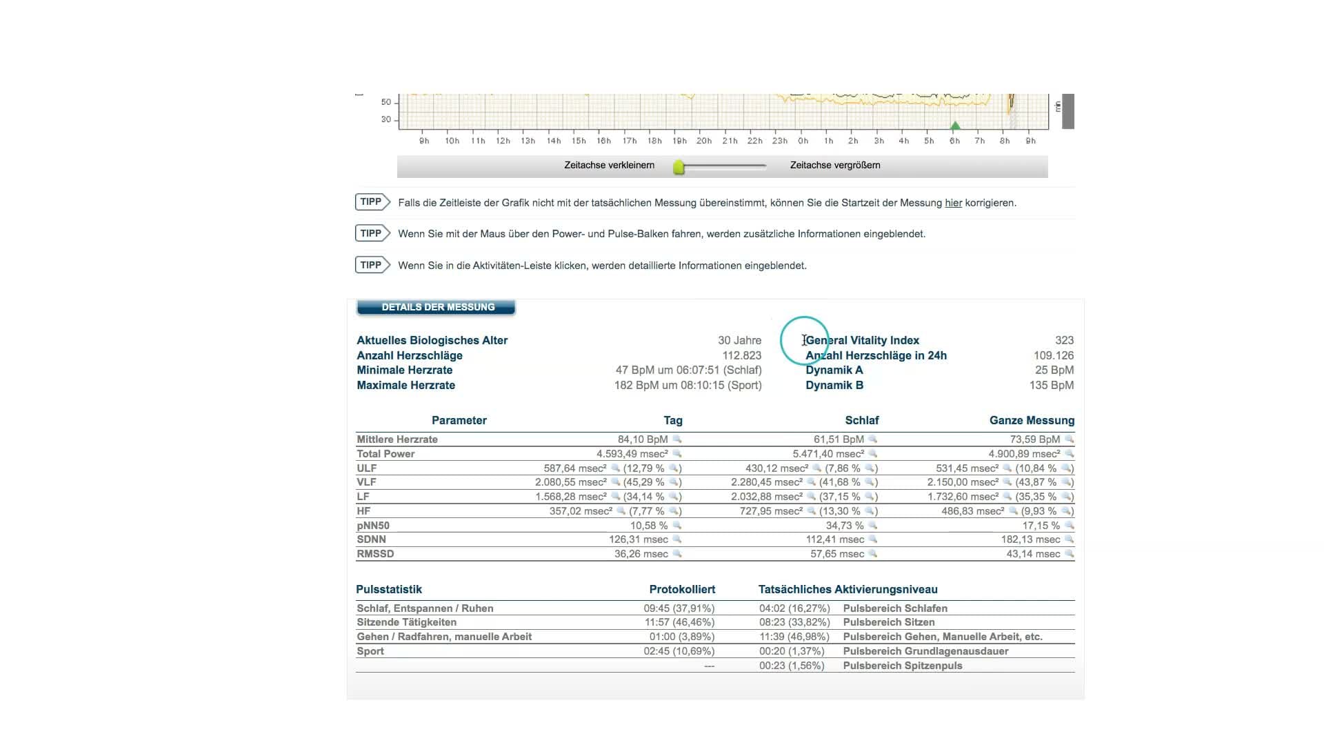Click the 'Zeitachse verkleinern' label
The height and width of the screenshot is (745, 1324).
tap(609, 166)
